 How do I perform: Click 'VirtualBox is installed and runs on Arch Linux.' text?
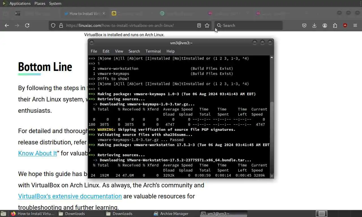click(x=124, y=35)
